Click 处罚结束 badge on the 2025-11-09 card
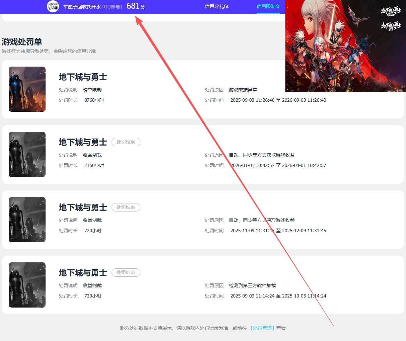This screenshot has height=341, width=406. 126,207
